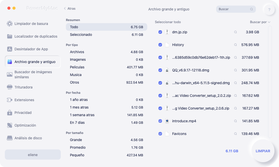The width and height of the screenshot is (279, 167).
Task: Open Extensiones plug icon
Action: point(10,100)
